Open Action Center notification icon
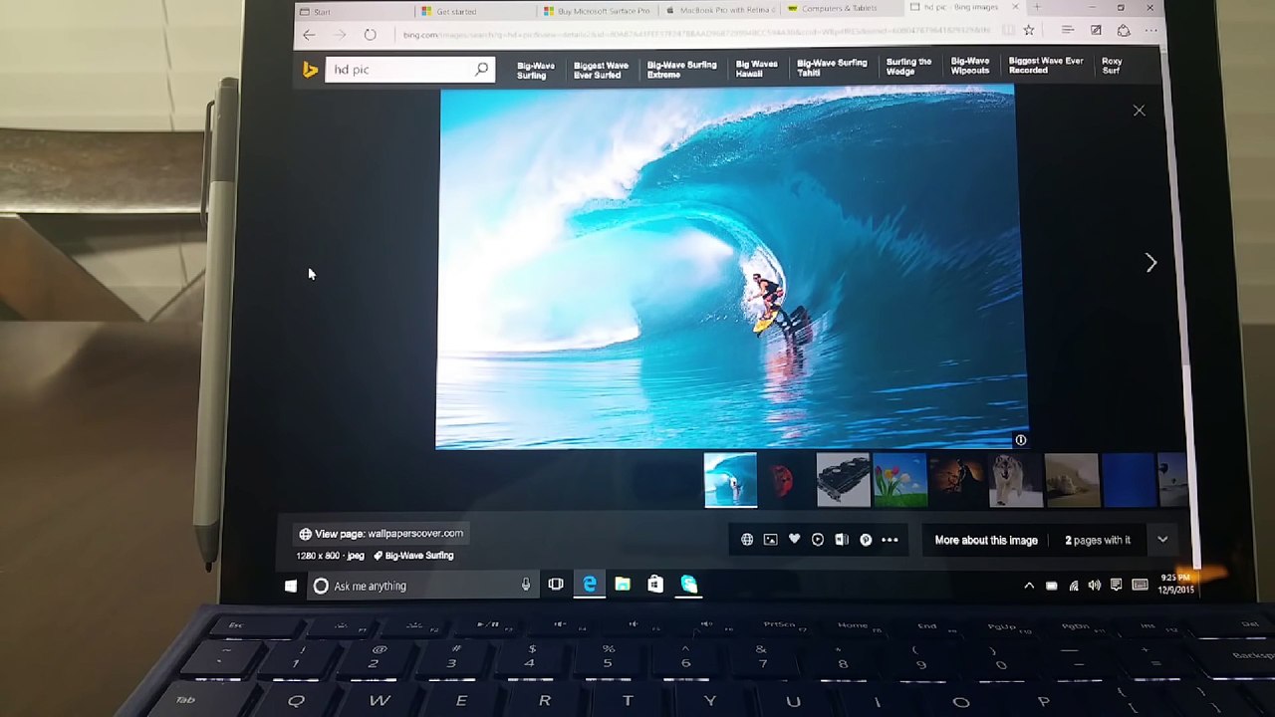1275x717 pixels. click(1117, 586)
